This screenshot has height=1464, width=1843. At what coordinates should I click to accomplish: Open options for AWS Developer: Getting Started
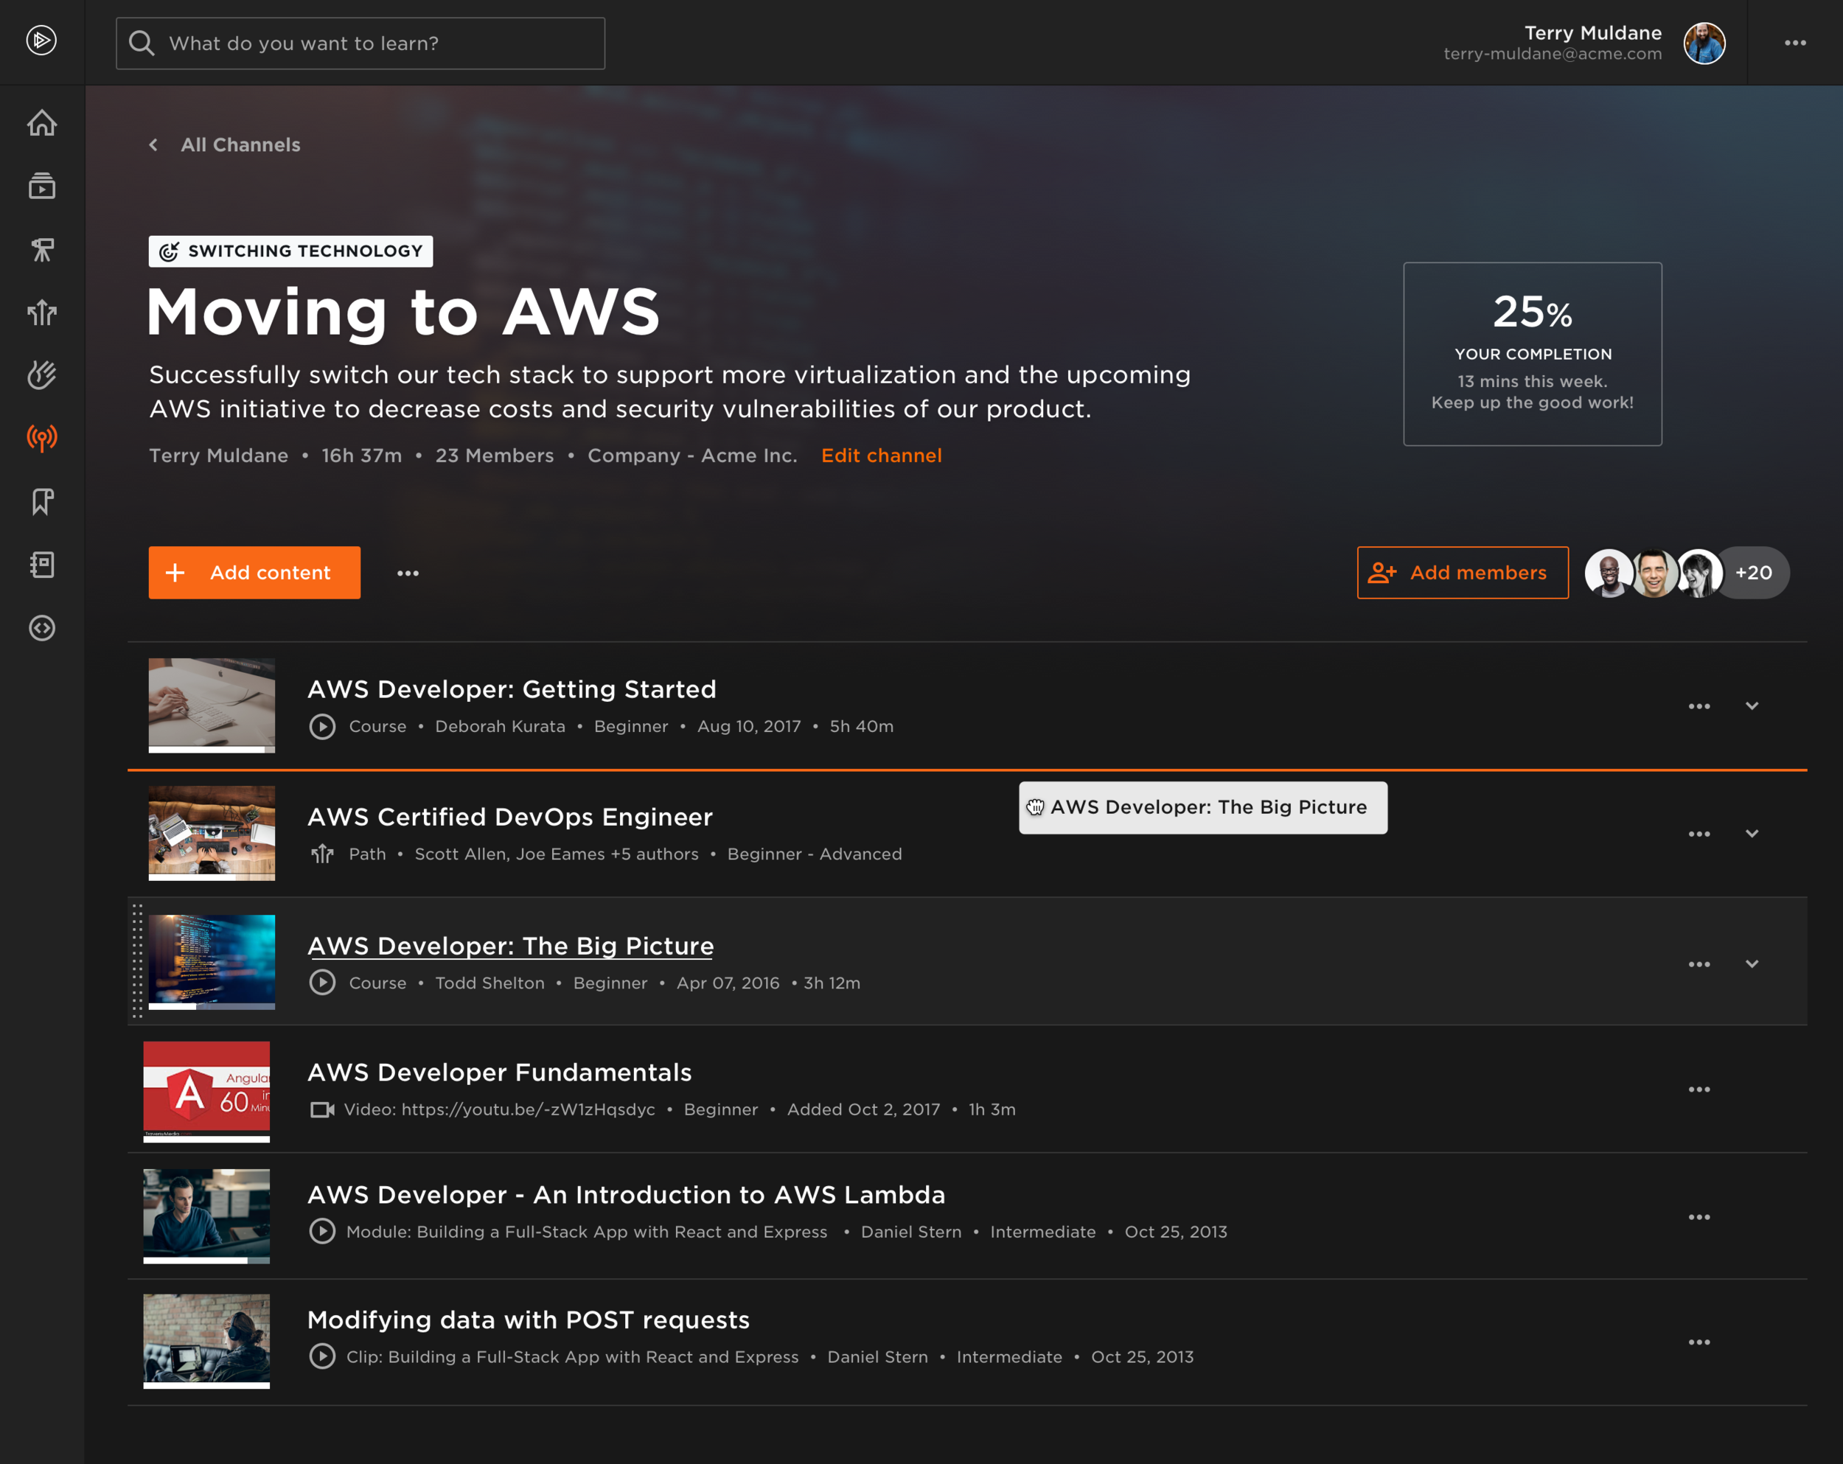coord(1699,706)
